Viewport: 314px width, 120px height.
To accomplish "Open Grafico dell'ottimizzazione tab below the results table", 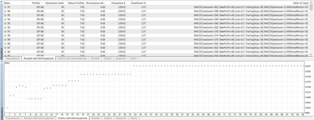I will [x=72, y=58].
